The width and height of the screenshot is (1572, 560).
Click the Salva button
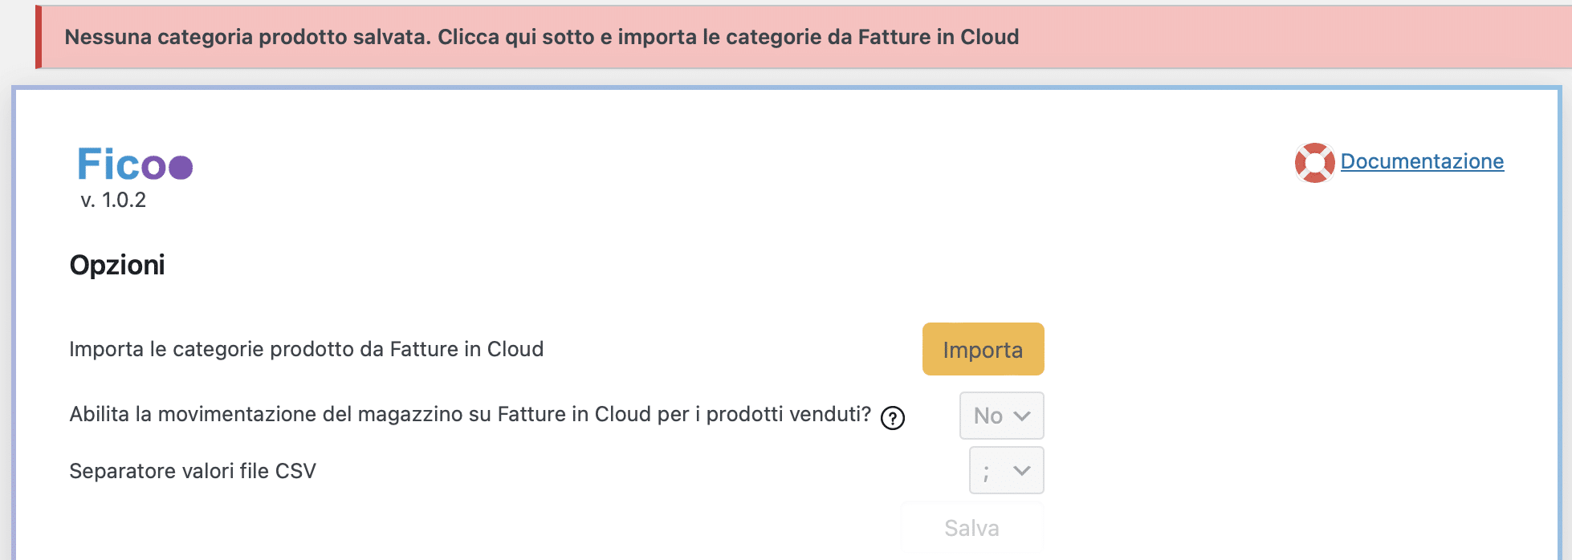tap(971, 528)
